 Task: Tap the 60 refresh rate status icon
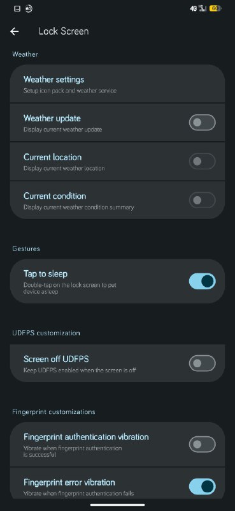29,9
